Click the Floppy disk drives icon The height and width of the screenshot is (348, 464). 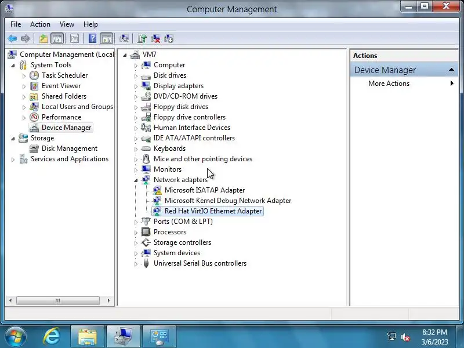146,107
